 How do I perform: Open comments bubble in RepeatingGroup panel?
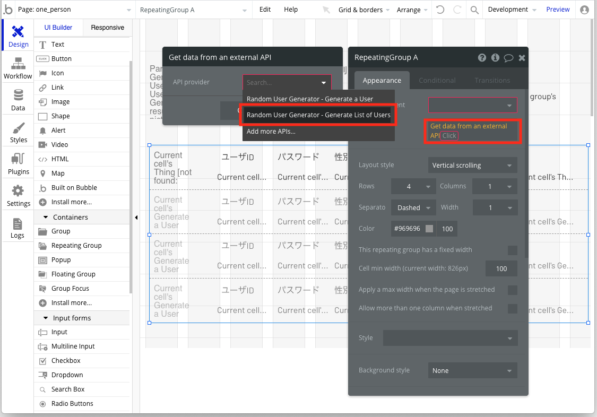[509, 58]
